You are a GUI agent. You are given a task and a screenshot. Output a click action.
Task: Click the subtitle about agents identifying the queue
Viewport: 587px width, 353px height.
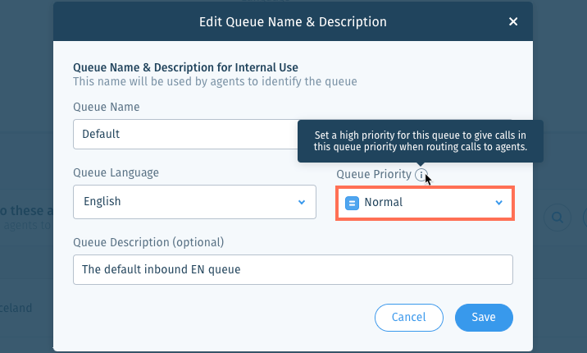215,82
